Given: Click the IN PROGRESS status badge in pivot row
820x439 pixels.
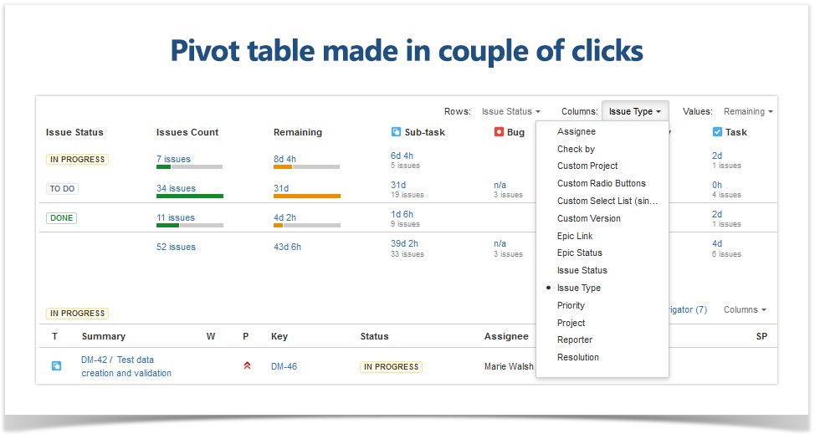Looking at the screenshot, I should (x=77, y=160).
